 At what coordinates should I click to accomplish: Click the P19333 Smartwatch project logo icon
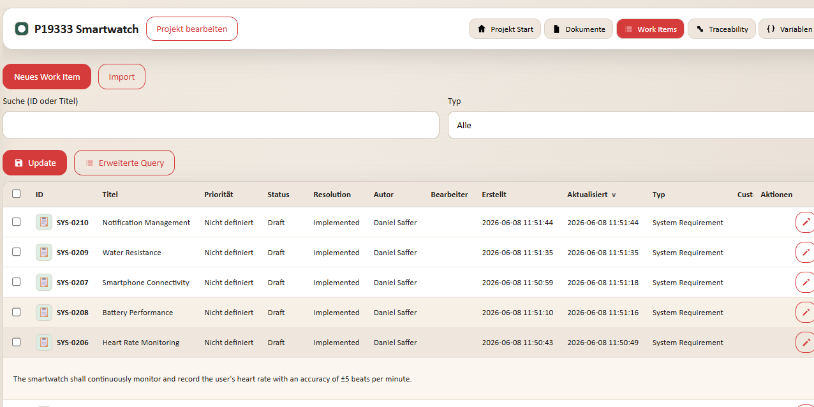tap(22, 29)
